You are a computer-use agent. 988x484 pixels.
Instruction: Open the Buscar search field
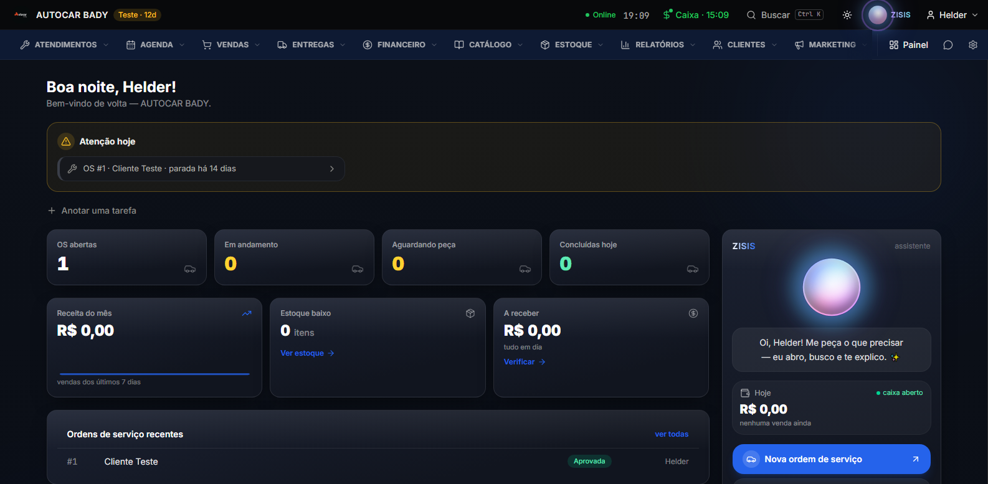pos(785,15)
